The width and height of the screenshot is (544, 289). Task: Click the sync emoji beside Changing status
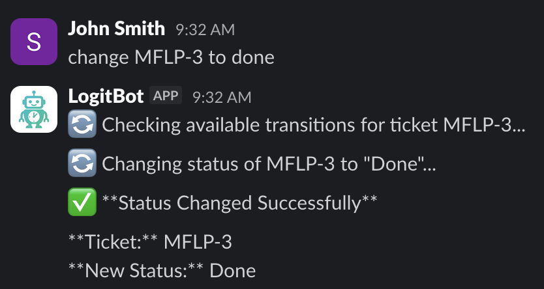82,163
